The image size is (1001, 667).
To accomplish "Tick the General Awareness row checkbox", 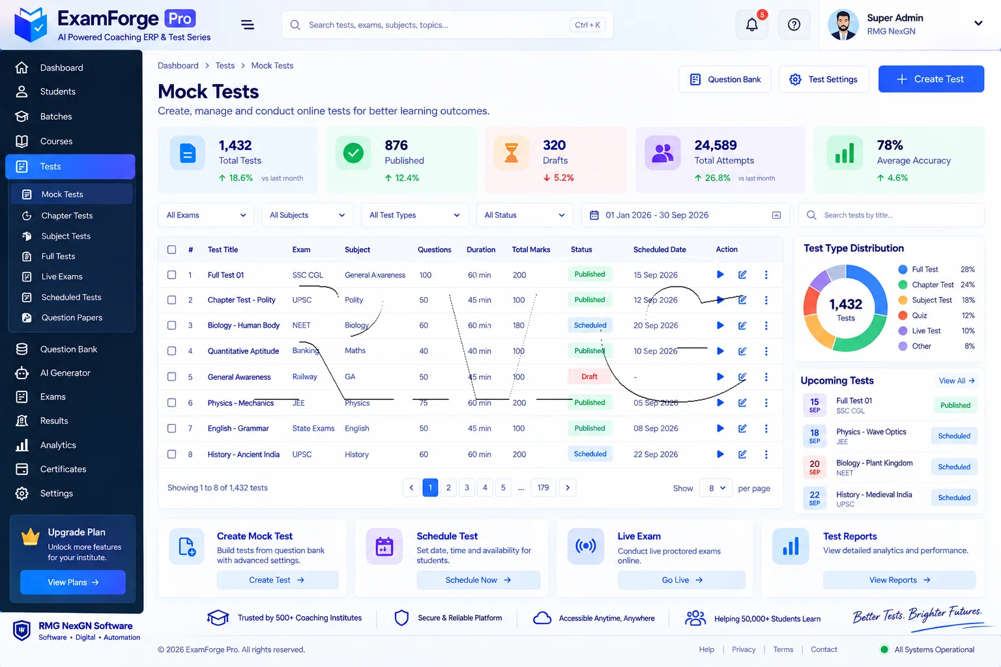I will click(x=172, y=377).
